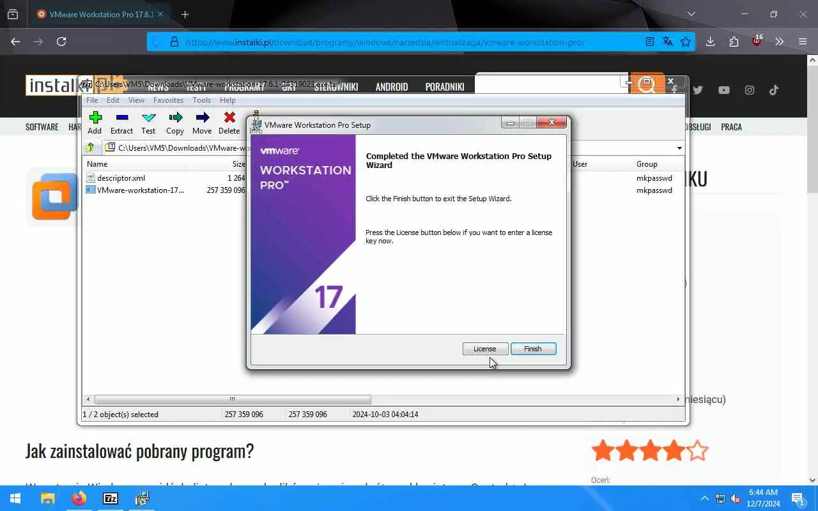Screen dimensions: 818x511
Task: Click PRACA link in instalki submenu
Action: 731,127
